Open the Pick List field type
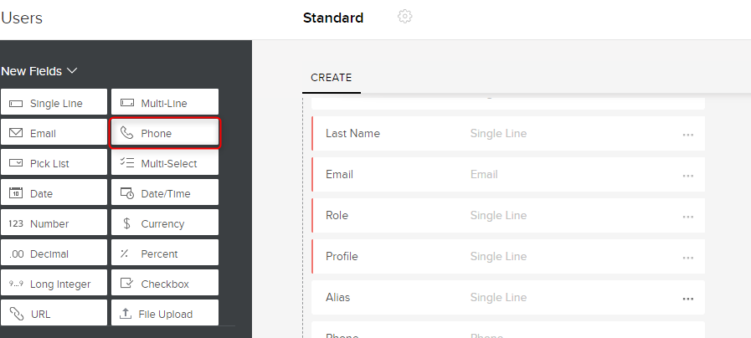Screen dimensions: 751x338 (x=54, y=163)
